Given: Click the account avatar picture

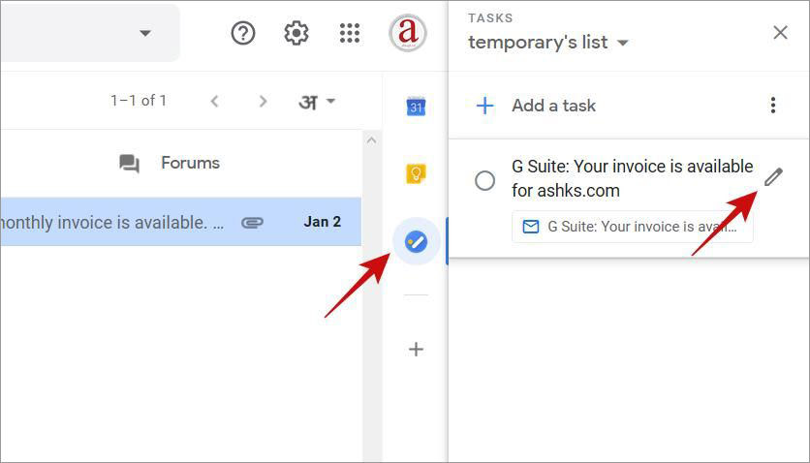Looking at the screenshot, I should point(408,33).
